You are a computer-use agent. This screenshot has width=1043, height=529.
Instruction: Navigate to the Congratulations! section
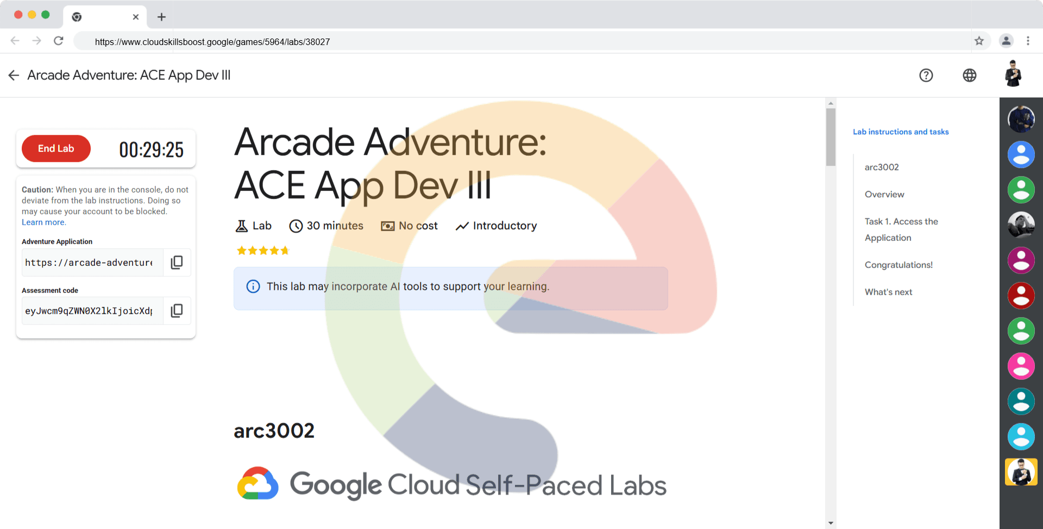pyautogui.click(x=899, y=265)
